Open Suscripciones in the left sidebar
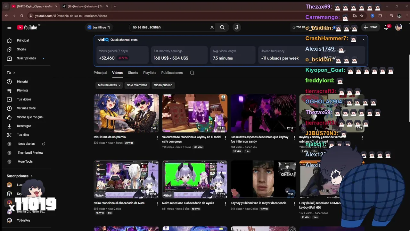410x231 pixels. [26, 58]
